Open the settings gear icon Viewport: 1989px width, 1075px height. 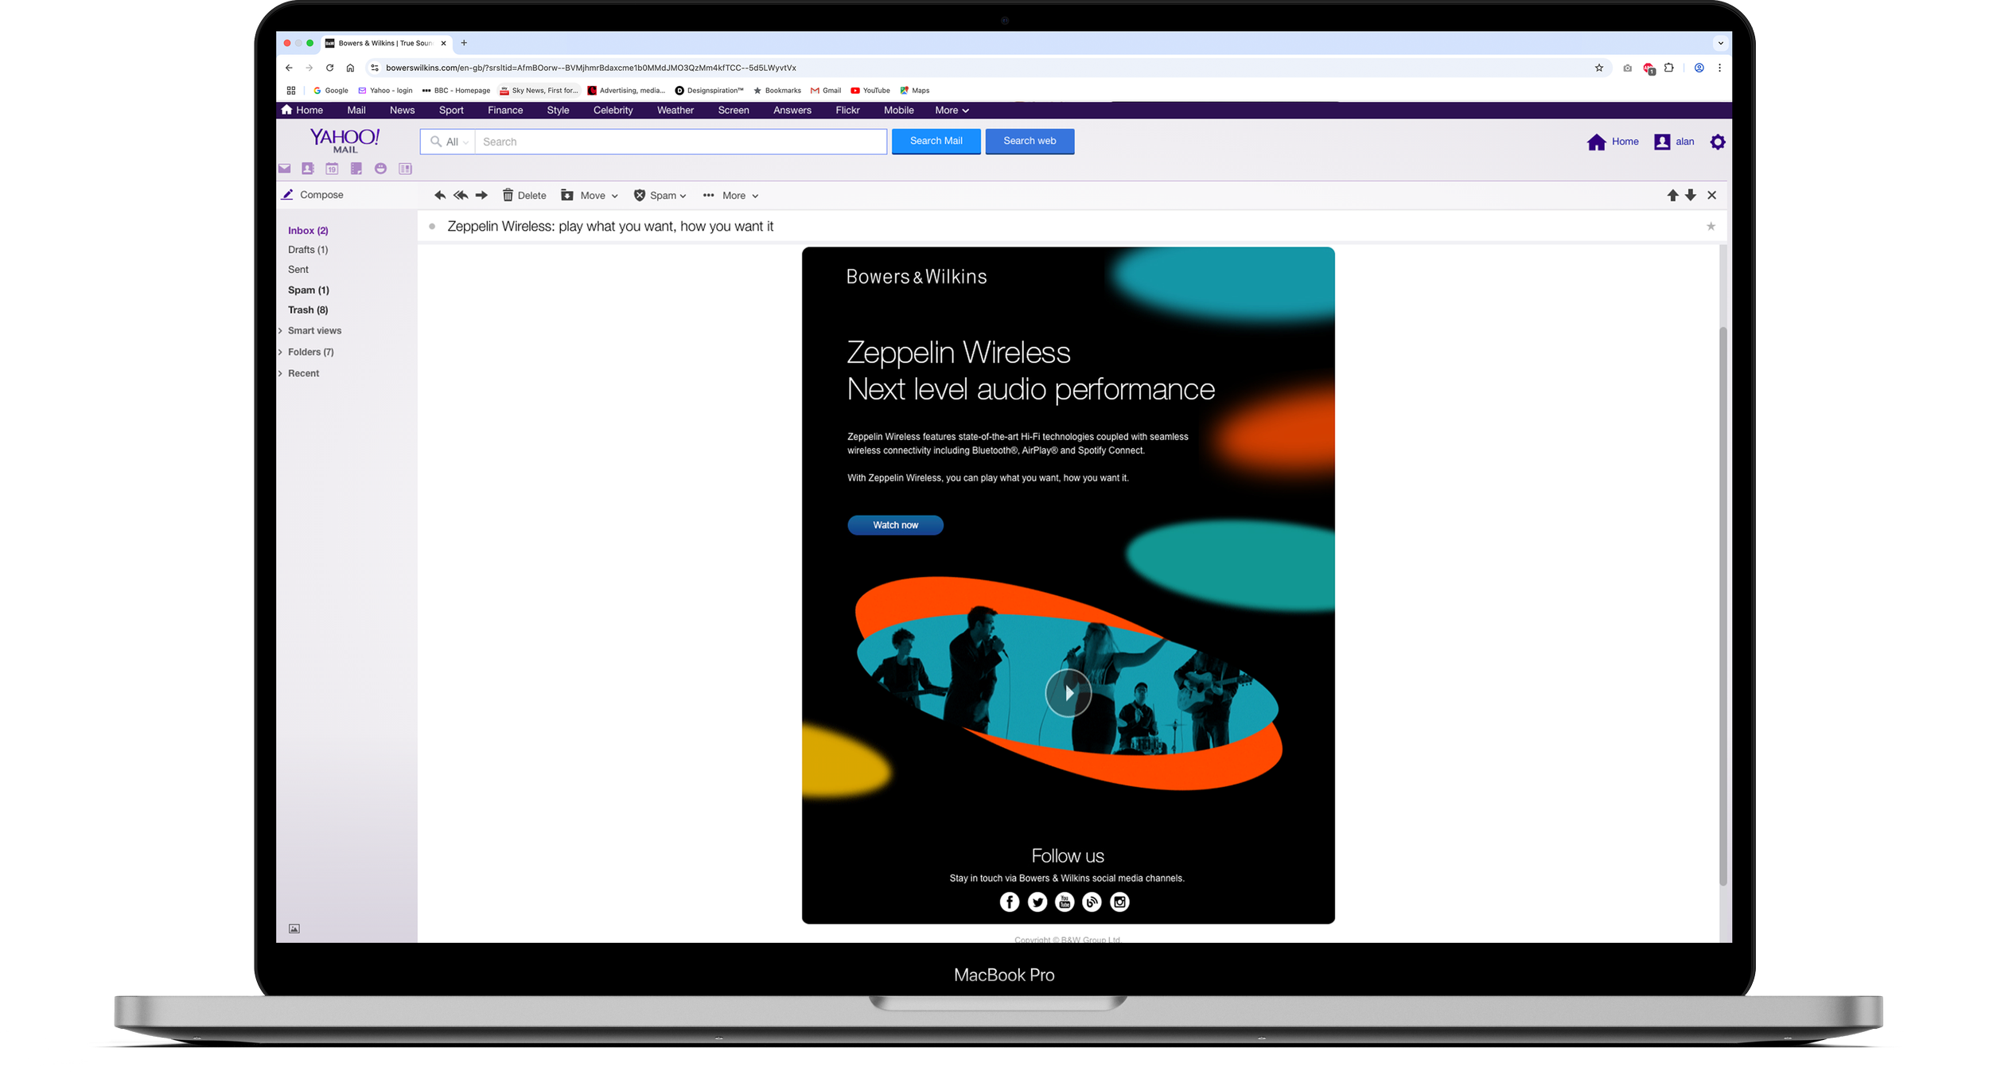click(x=1718, y=142)
